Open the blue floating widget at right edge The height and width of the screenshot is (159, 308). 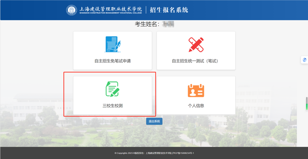[x=304, y=60]
